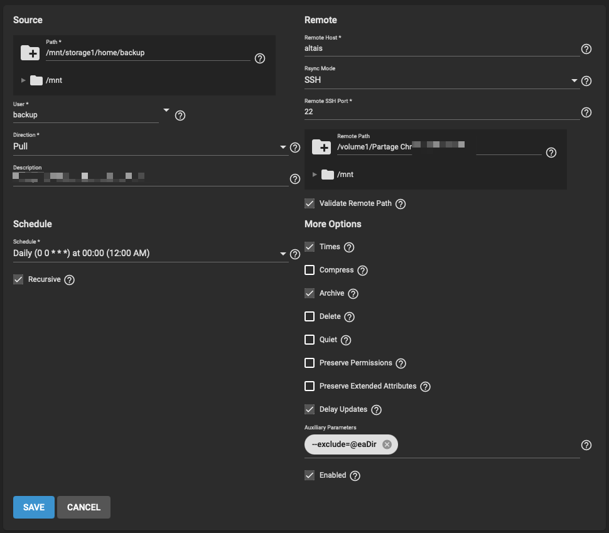
Task: Focus the Remote Path input field
Action: 439,147
